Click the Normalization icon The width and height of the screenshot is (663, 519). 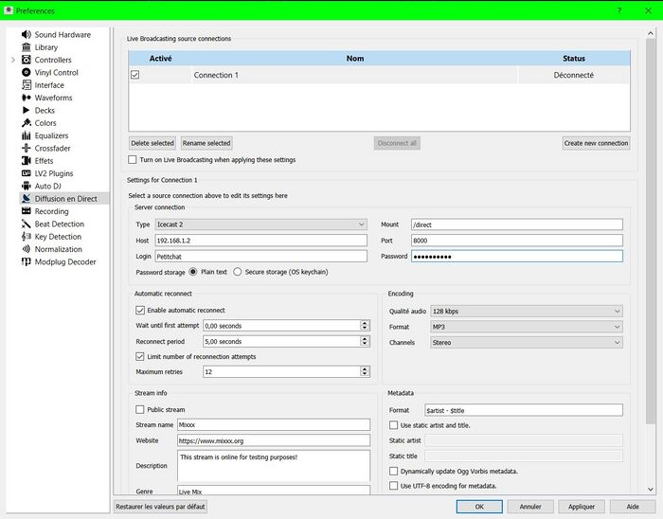[x=27, y=249]
